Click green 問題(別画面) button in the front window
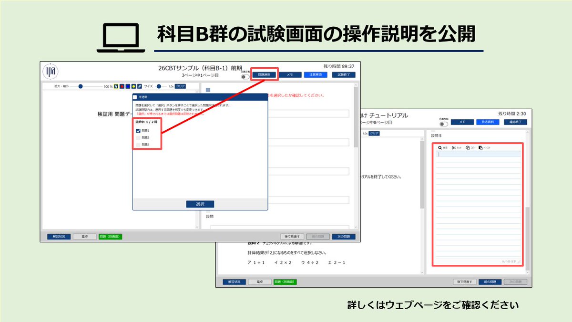 [111, 237]
